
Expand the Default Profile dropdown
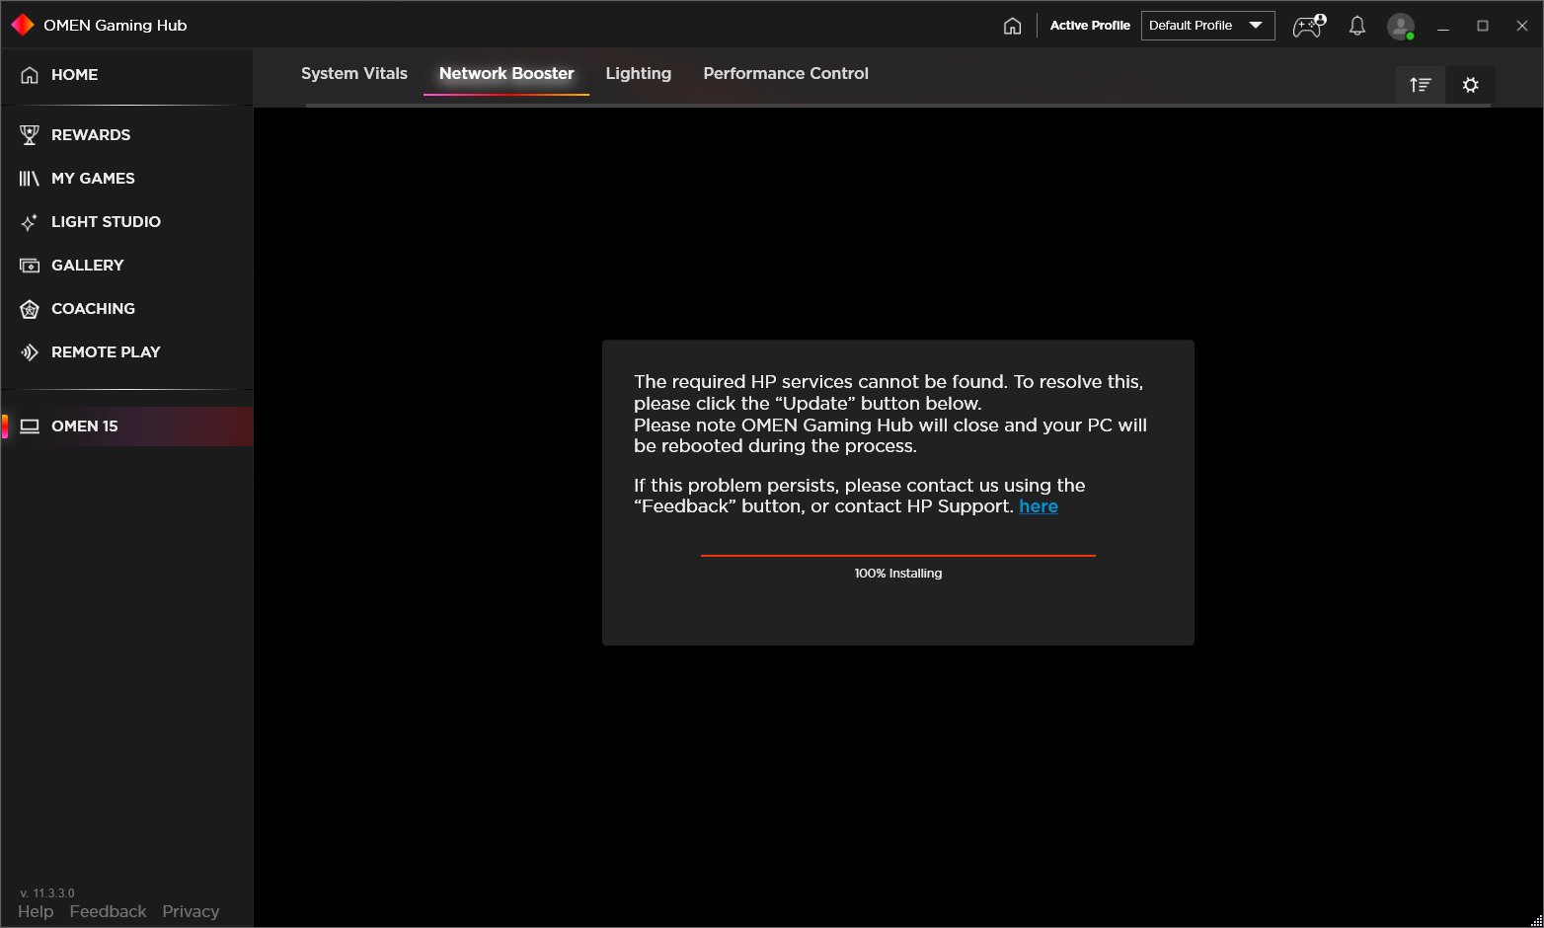1208,26
